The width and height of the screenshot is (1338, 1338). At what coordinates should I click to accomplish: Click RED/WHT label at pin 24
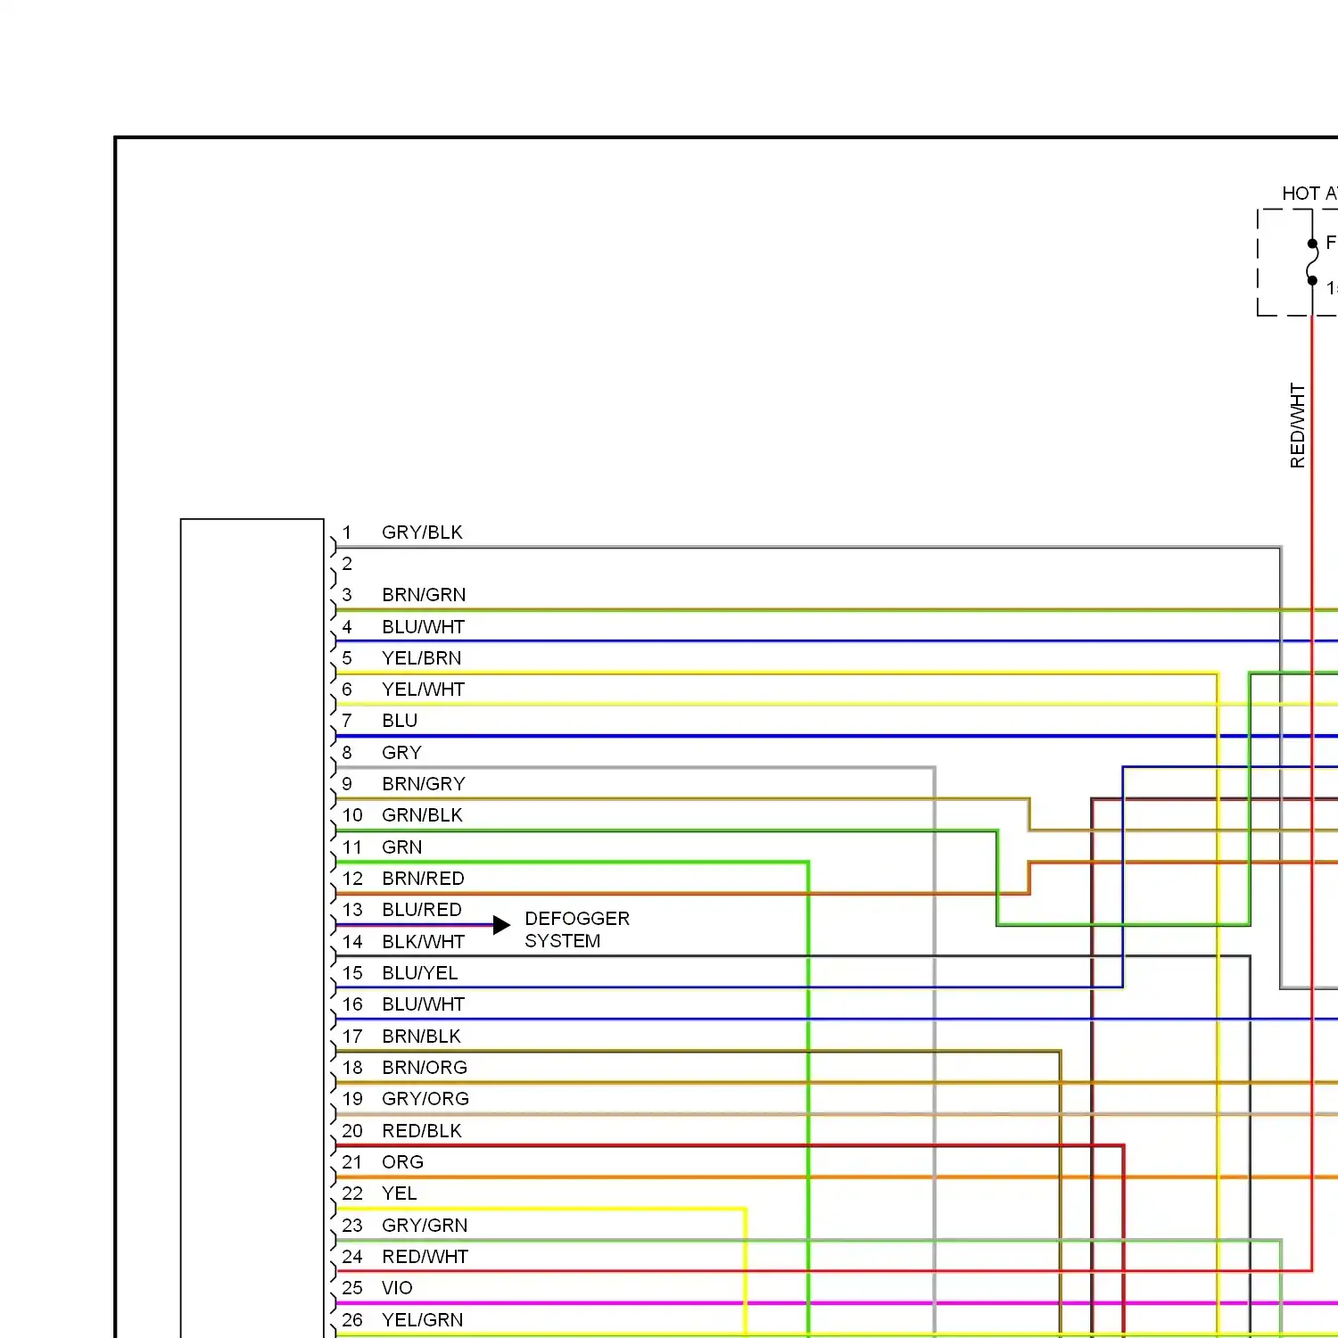pyautogui.click(x=425, y=1257)
